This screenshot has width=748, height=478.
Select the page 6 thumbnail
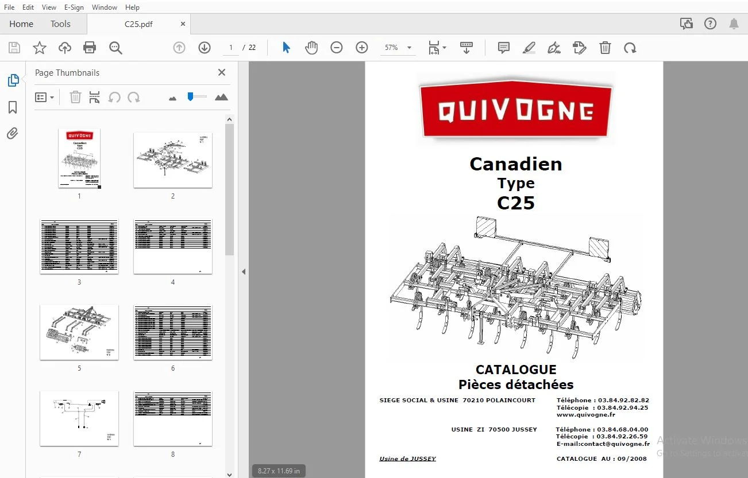[x=173, y=332]
